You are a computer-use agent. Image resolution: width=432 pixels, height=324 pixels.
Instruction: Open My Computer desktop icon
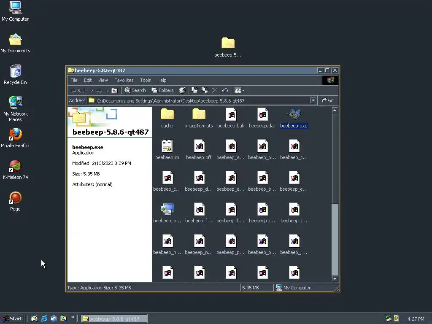click(15, 11)
